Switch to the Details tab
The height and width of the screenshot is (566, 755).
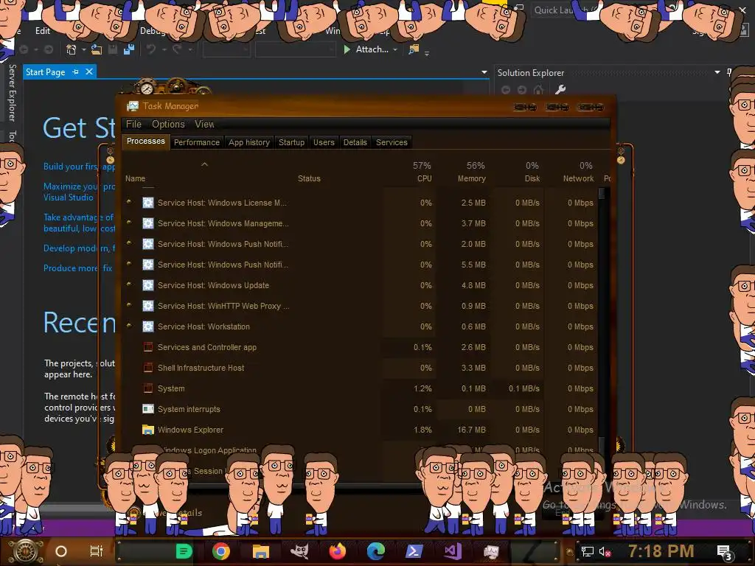click(x=355, y=142)
